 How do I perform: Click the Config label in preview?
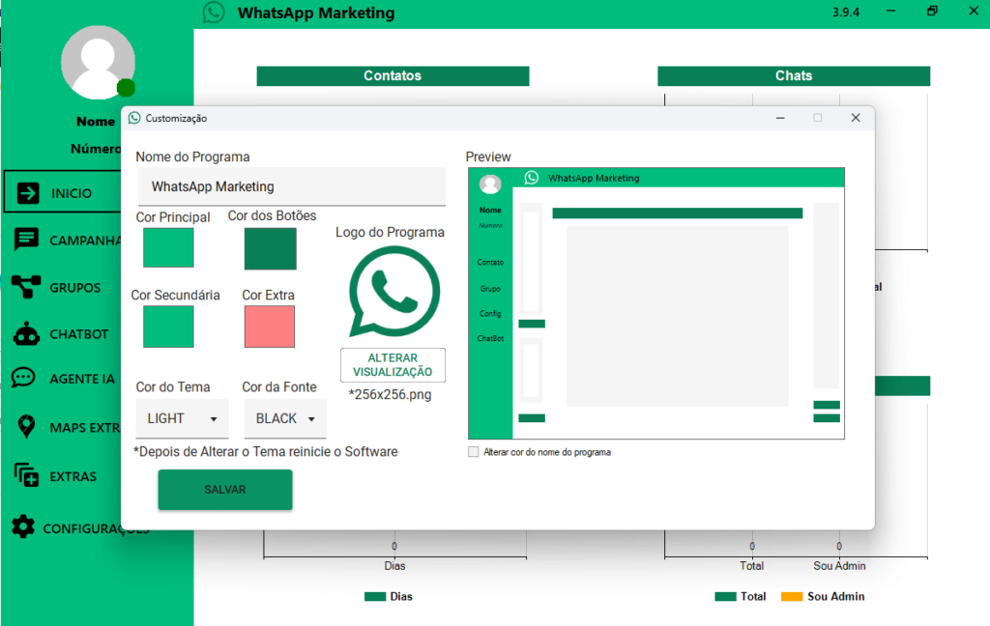click(490, 314)
